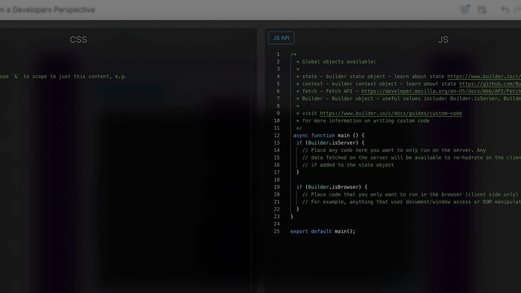The width and height of the screenshot is (521, 293).
Task: Click the undo arrow icon
Action: coord(505,10)
